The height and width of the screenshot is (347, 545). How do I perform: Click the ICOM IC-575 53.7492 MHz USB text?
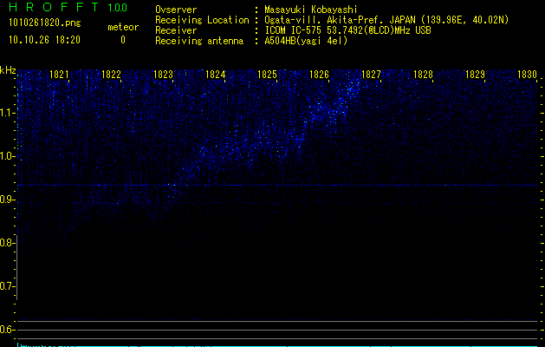point(348,30)
